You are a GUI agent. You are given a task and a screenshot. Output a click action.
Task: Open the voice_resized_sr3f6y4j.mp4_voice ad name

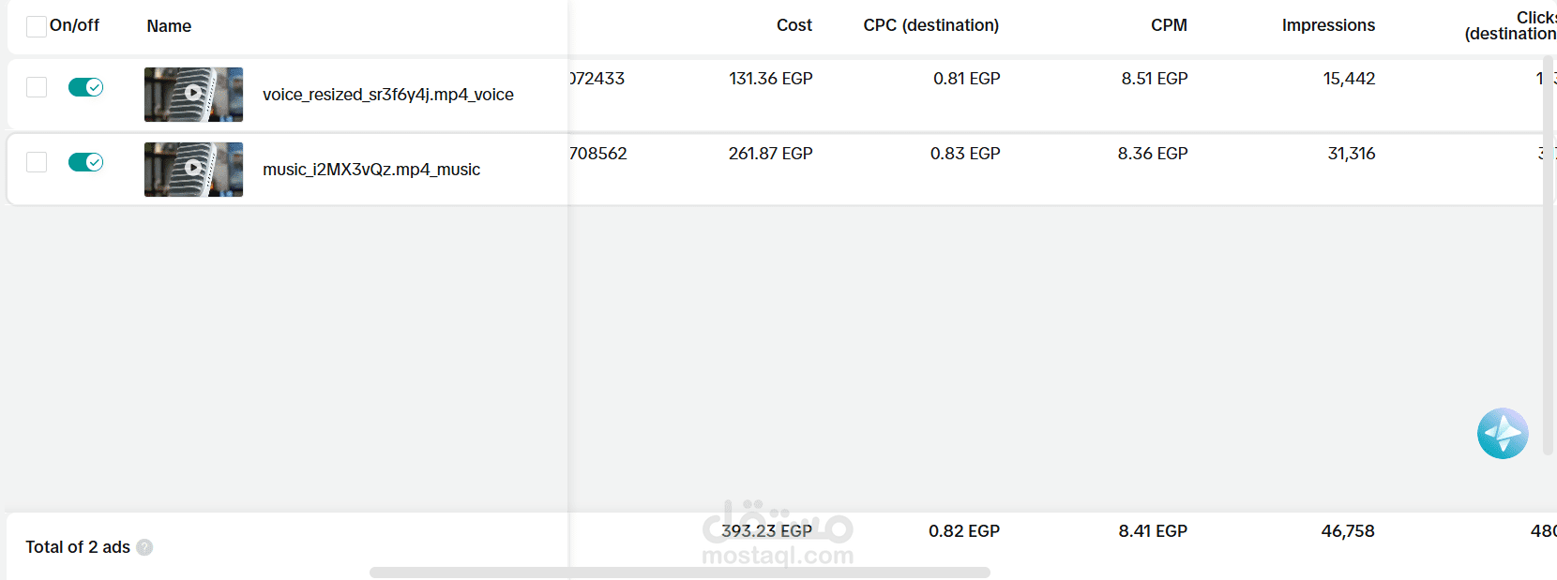point(387,95)
